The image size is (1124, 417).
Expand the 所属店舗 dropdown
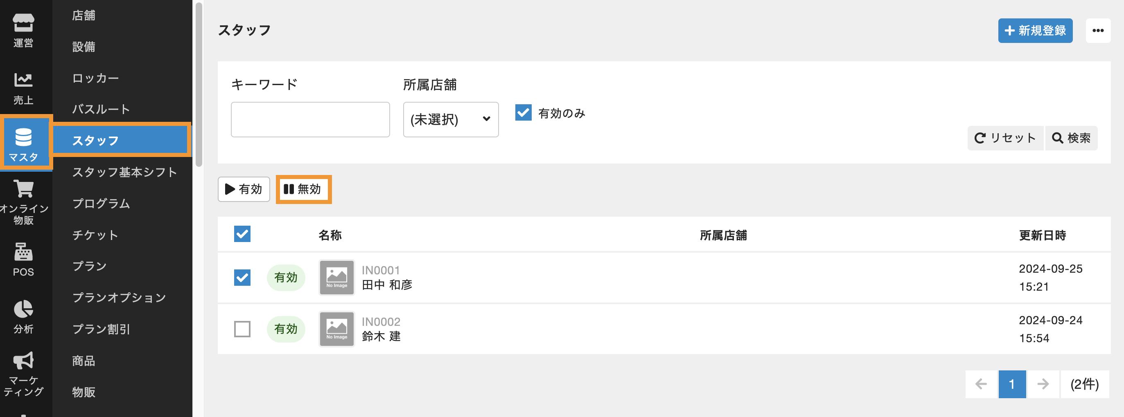[450, 119]
